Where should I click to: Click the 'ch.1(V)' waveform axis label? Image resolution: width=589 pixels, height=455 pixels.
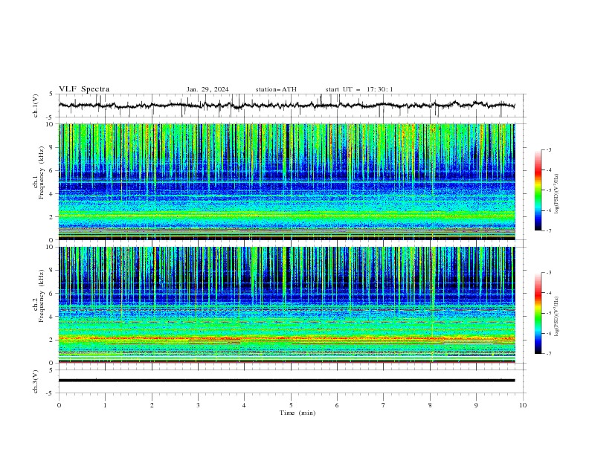36,106
